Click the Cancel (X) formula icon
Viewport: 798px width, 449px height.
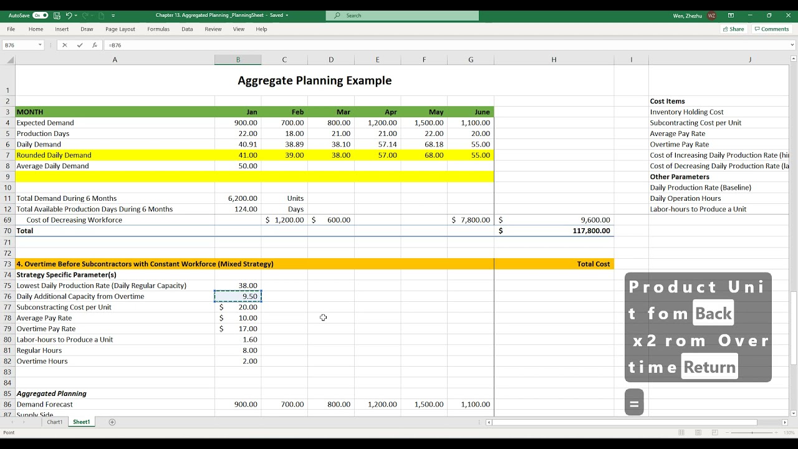click(64, 45)
